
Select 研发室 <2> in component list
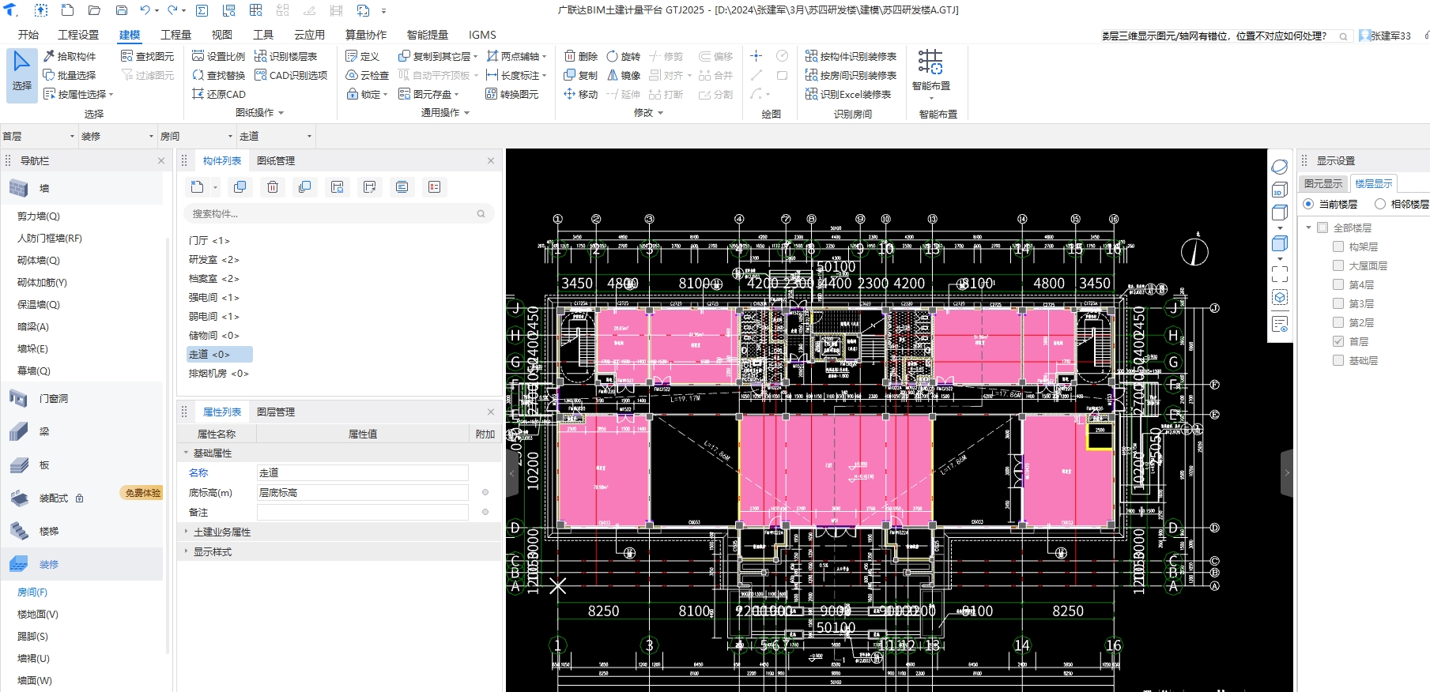point(213,260)
